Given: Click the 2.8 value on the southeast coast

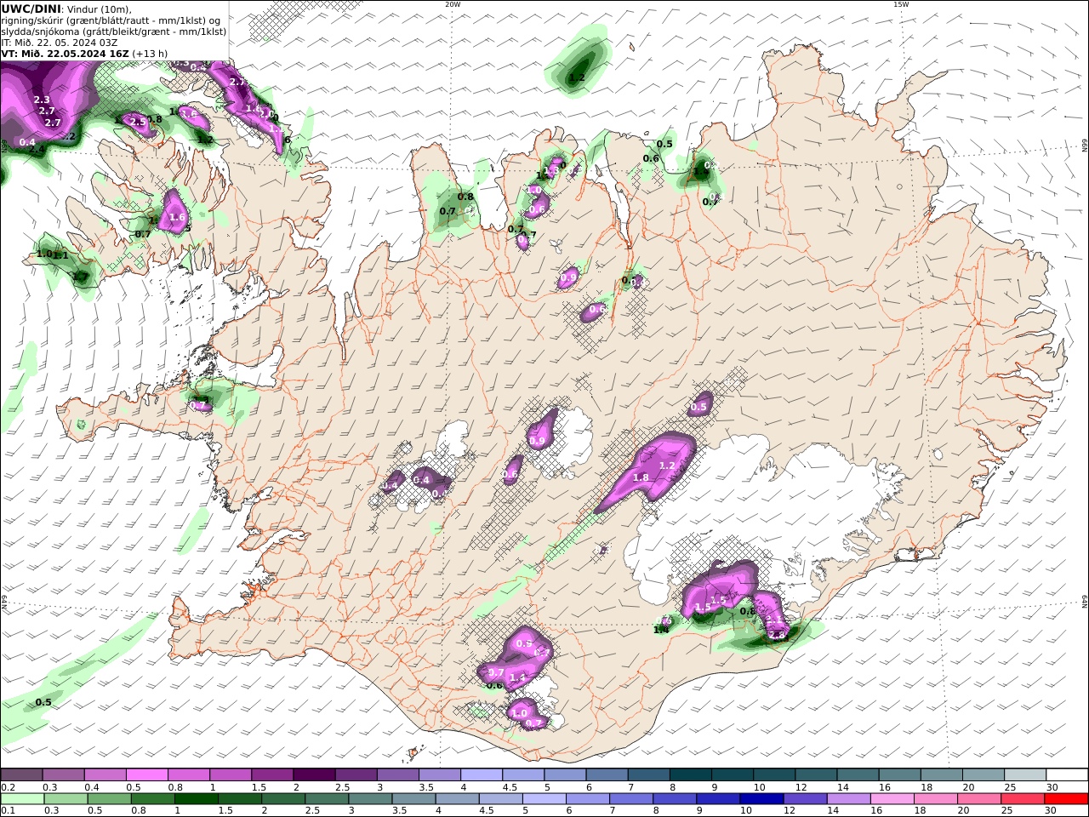Looking at the screenshot, I should click(777, 635).
